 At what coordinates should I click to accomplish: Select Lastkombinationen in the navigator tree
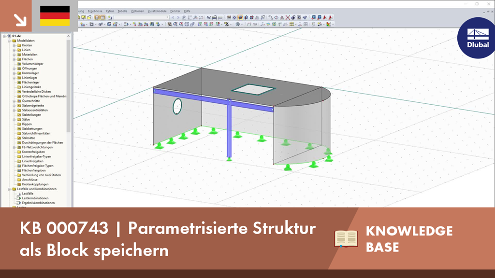(35, 198)
